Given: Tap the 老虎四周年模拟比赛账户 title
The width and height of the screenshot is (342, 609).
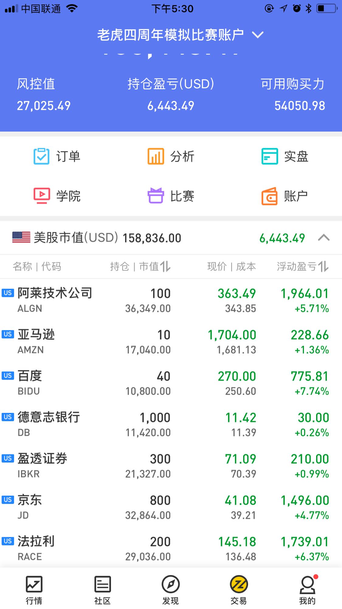Looking at the screenshot, I should tap(171, 35).
